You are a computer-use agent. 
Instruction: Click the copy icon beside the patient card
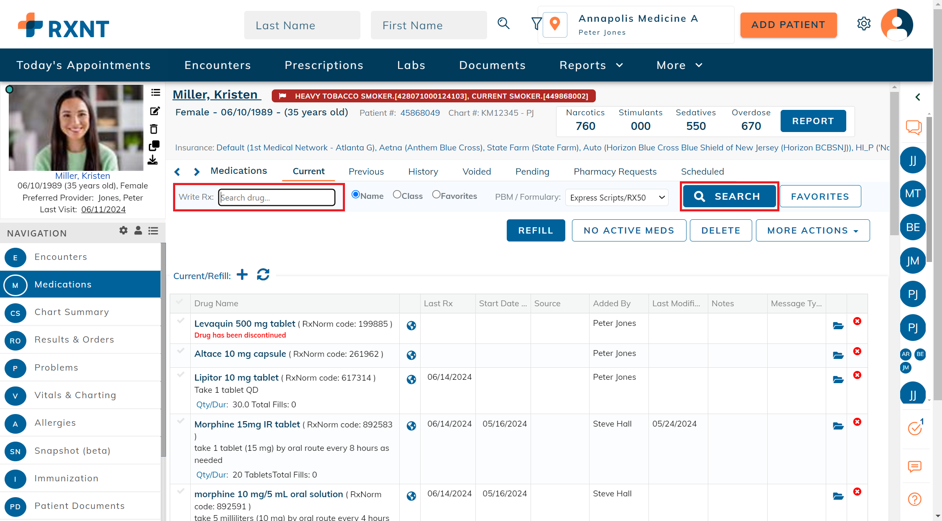154,145
